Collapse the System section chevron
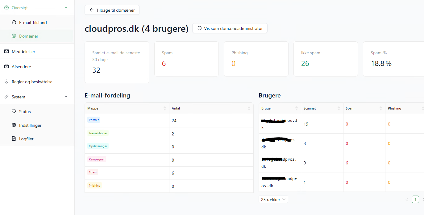 (x=66, y=97)
